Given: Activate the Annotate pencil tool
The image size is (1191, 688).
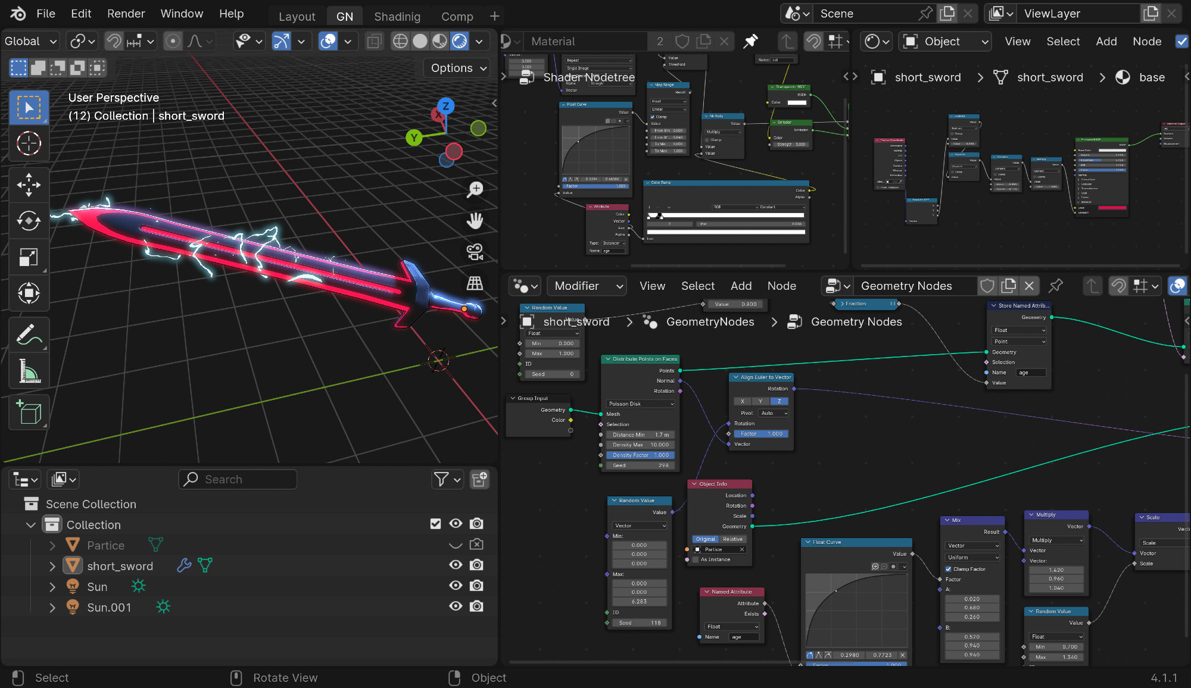Looking at the screenshot, I should click(29, 334).
